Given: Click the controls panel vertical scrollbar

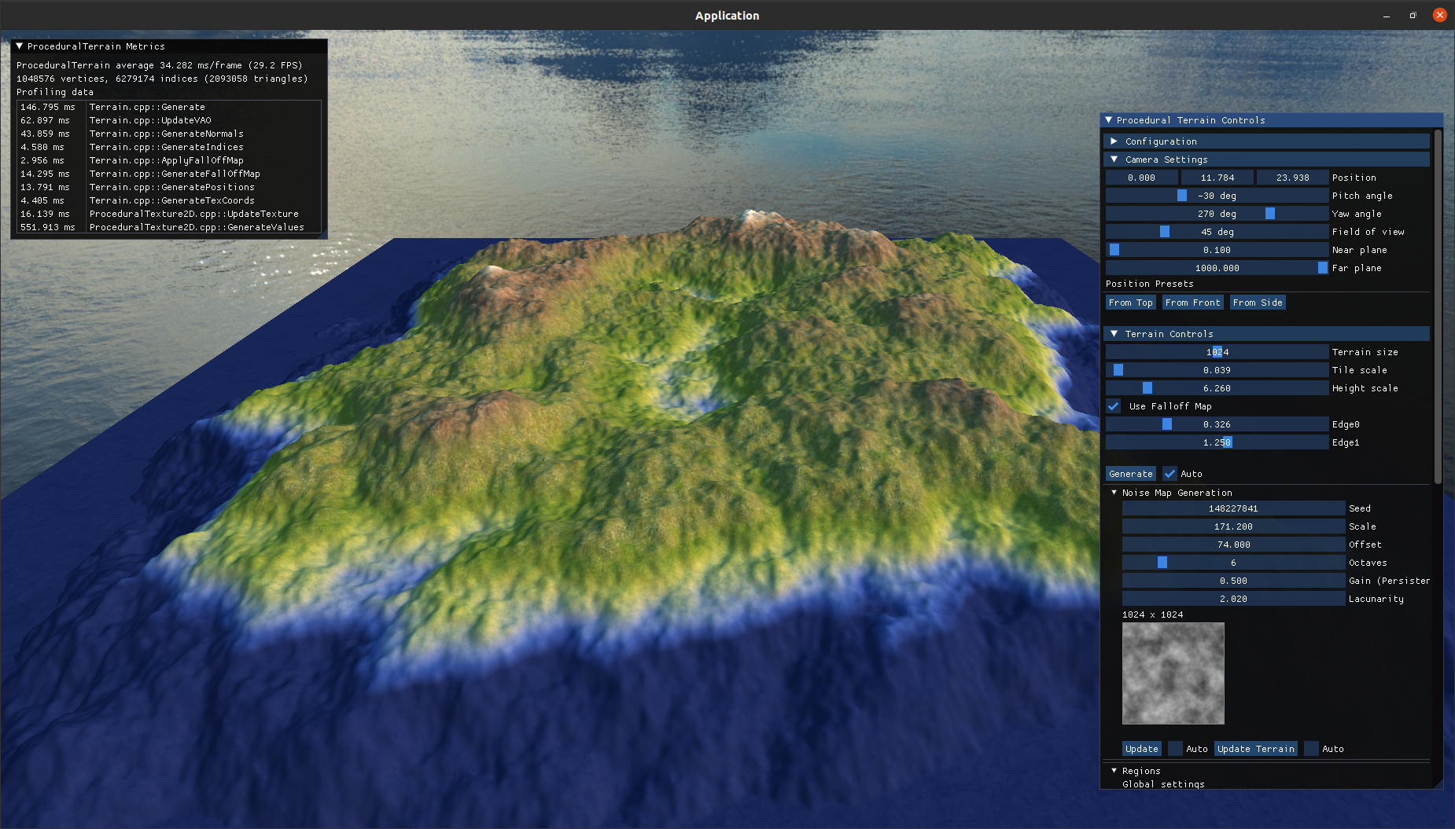Looking at the screenshot, I should pos(1438,307).
